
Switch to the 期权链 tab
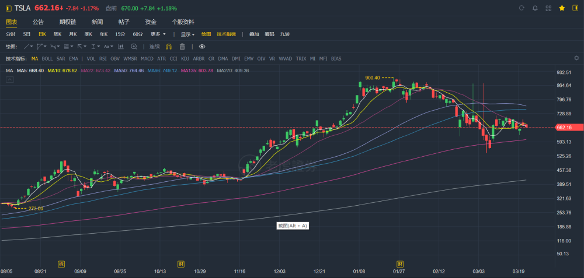67,22
